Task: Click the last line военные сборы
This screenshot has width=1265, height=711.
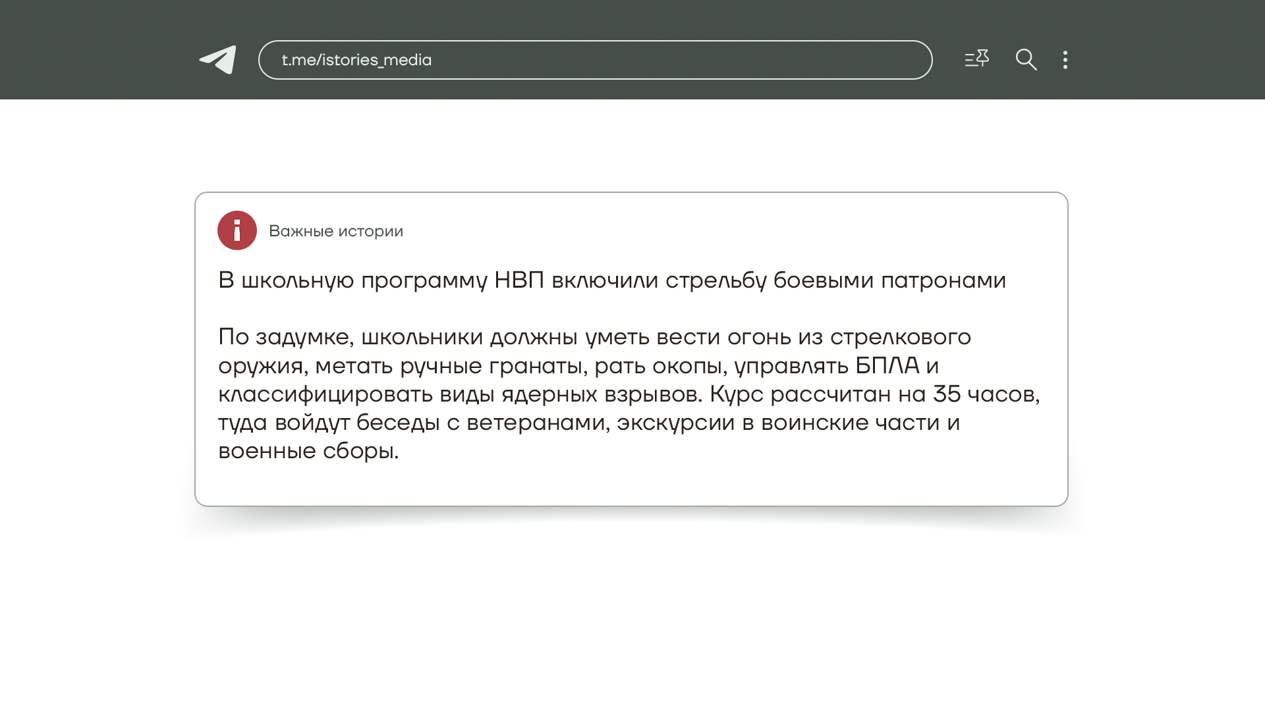Action: tap(308, 451)
